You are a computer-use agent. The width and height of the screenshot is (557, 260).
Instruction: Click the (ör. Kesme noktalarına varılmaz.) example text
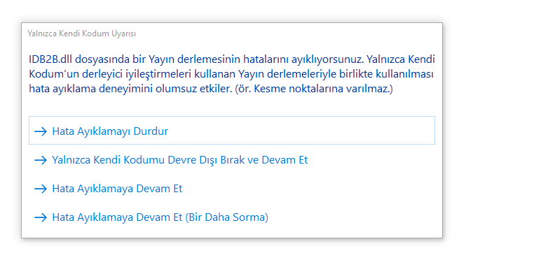pyautogui.click(x=314, y=89)
